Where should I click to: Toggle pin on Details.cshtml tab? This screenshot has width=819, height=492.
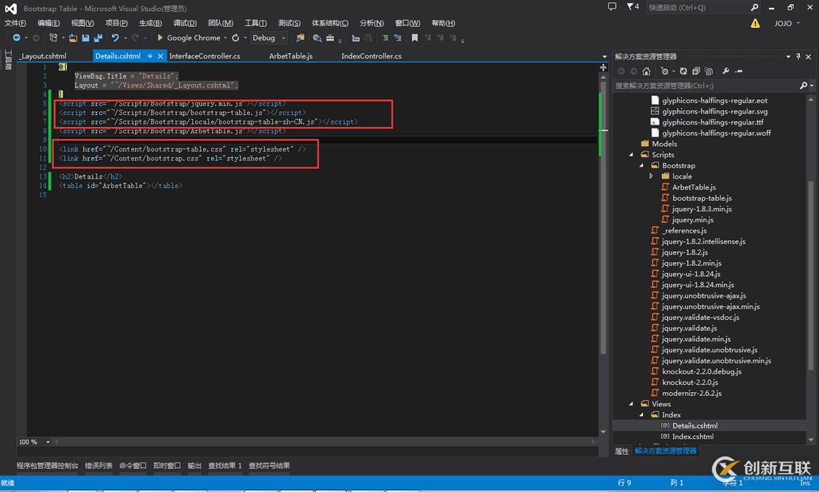[x=150, y=56]
